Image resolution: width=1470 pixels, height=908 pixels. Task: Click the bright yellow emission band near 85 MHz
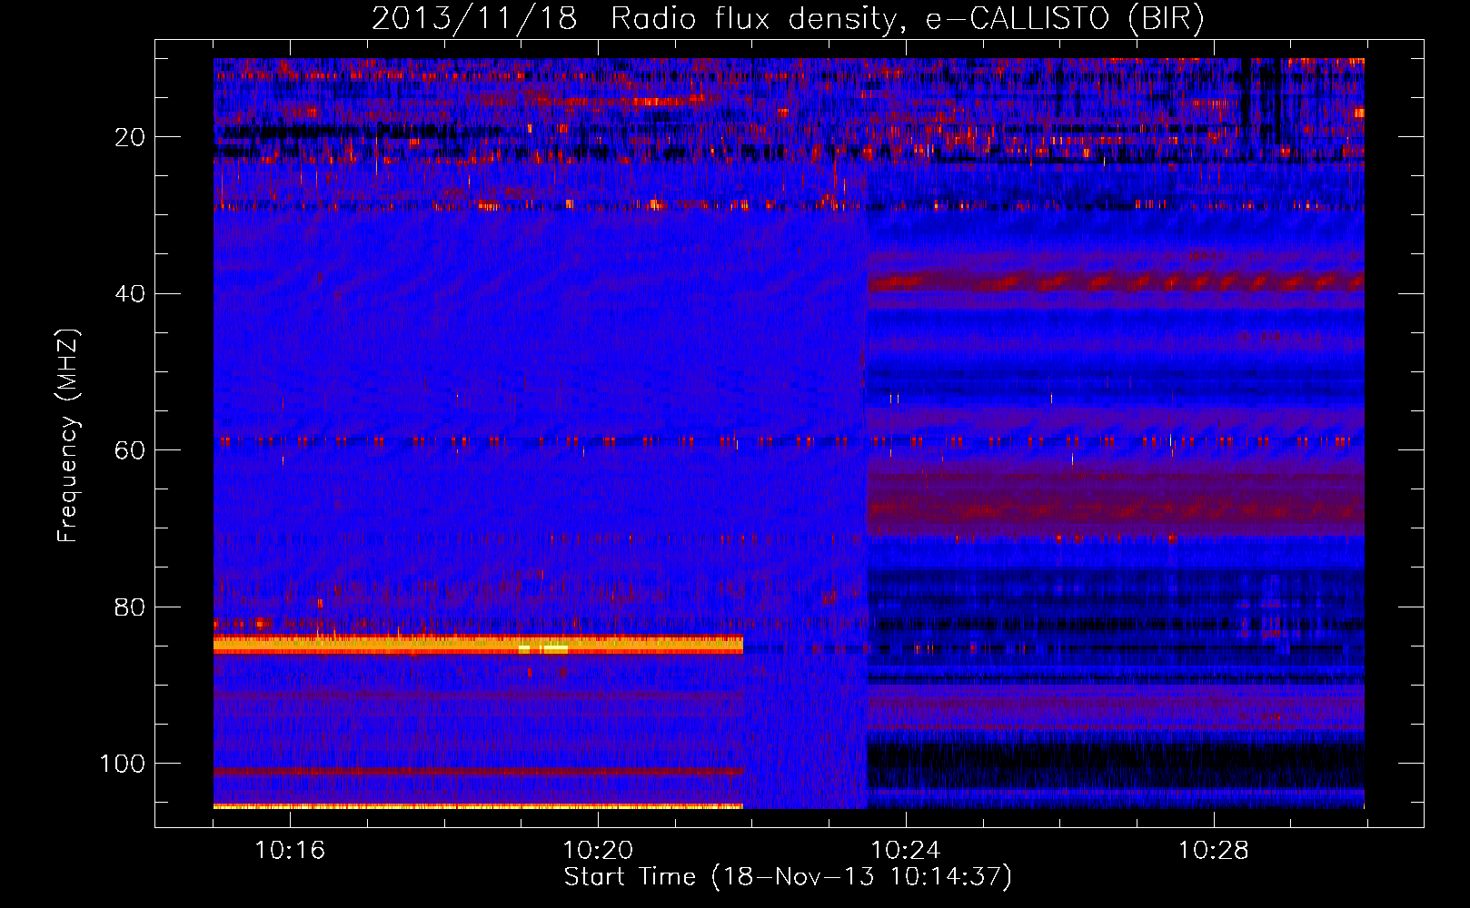point(478,645)
